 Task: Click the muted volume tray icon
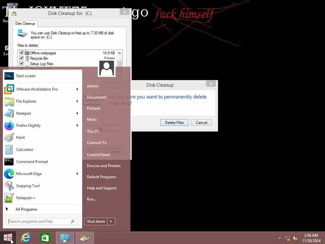(x=295, y=238)
